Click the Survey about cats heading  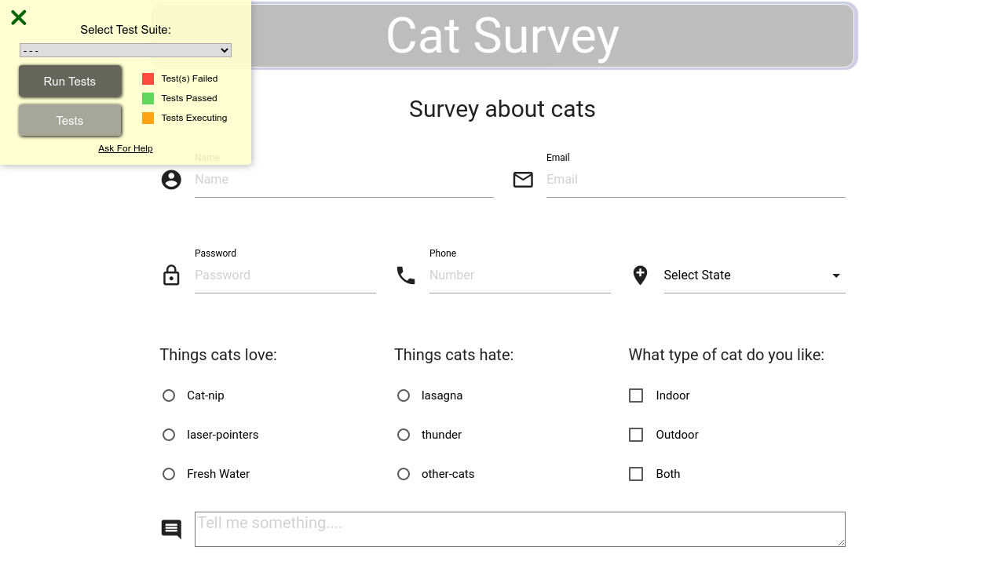pos(502,109)
